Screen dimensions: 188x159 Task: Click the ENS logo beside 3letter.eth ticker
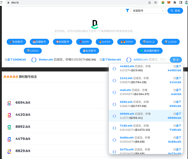34,60
